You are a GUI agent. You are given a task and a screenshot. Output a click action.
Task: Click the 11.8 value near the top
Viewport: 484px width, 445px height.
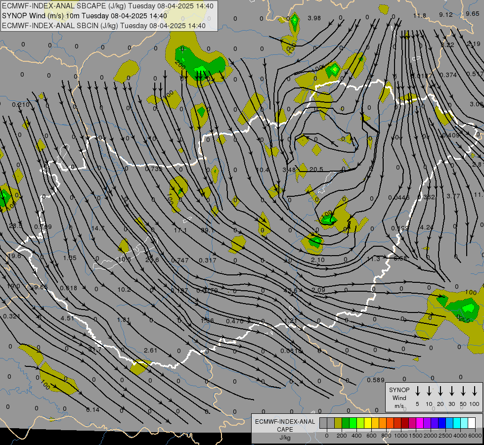[x=420, y=15]
